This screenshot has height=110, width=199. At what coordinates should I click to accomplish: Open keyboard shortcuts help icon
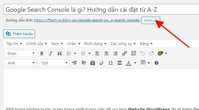tap(156, 63)
